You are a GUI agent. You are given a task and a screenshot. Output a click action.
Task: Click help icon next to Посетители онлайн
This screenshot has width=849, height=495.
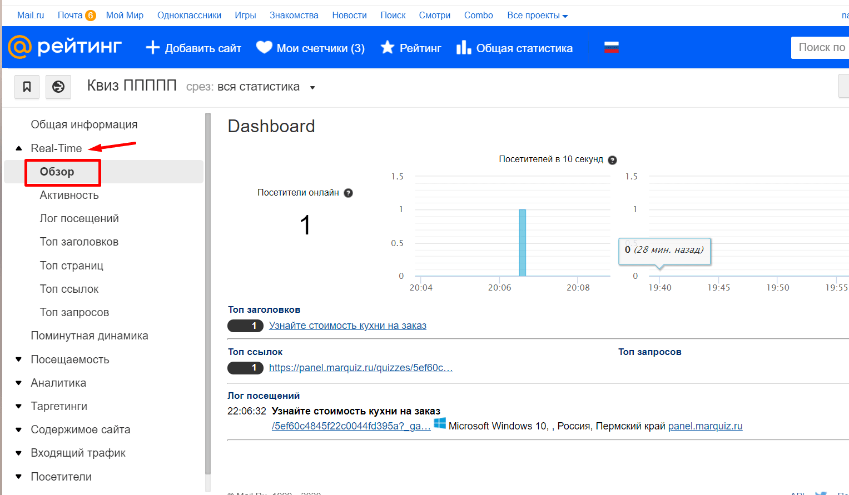(349, 193)
